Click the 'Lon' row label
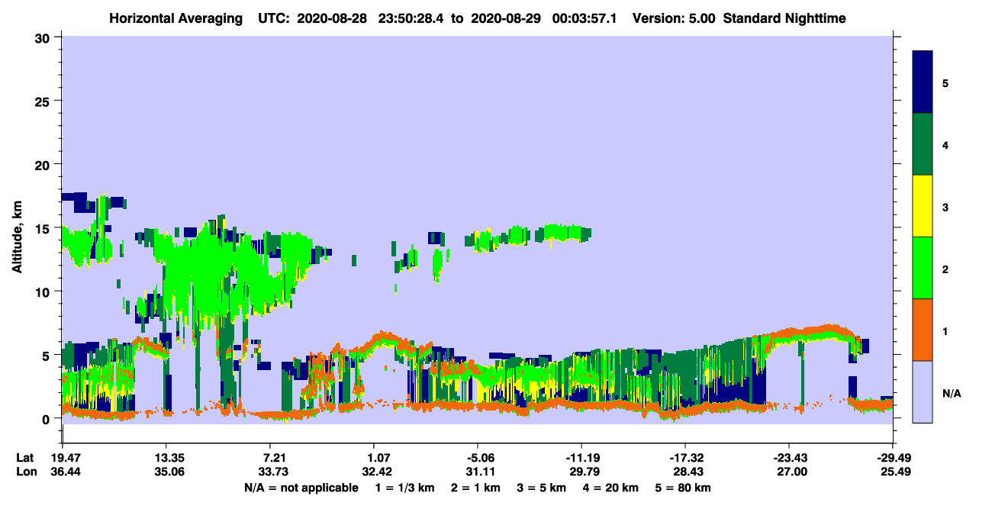 coord(25,472)
